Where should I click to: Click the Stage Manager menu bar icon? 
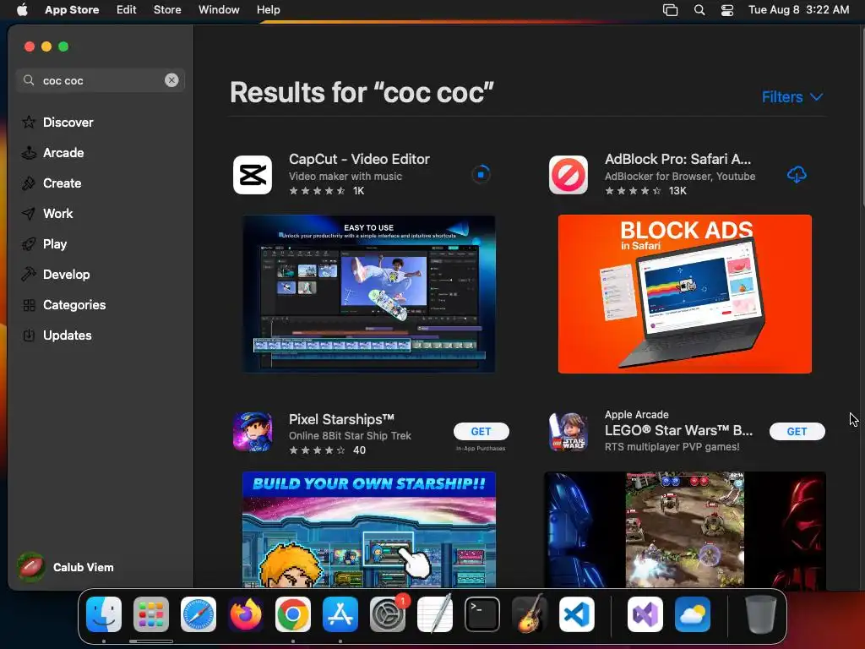coord(670,10)
